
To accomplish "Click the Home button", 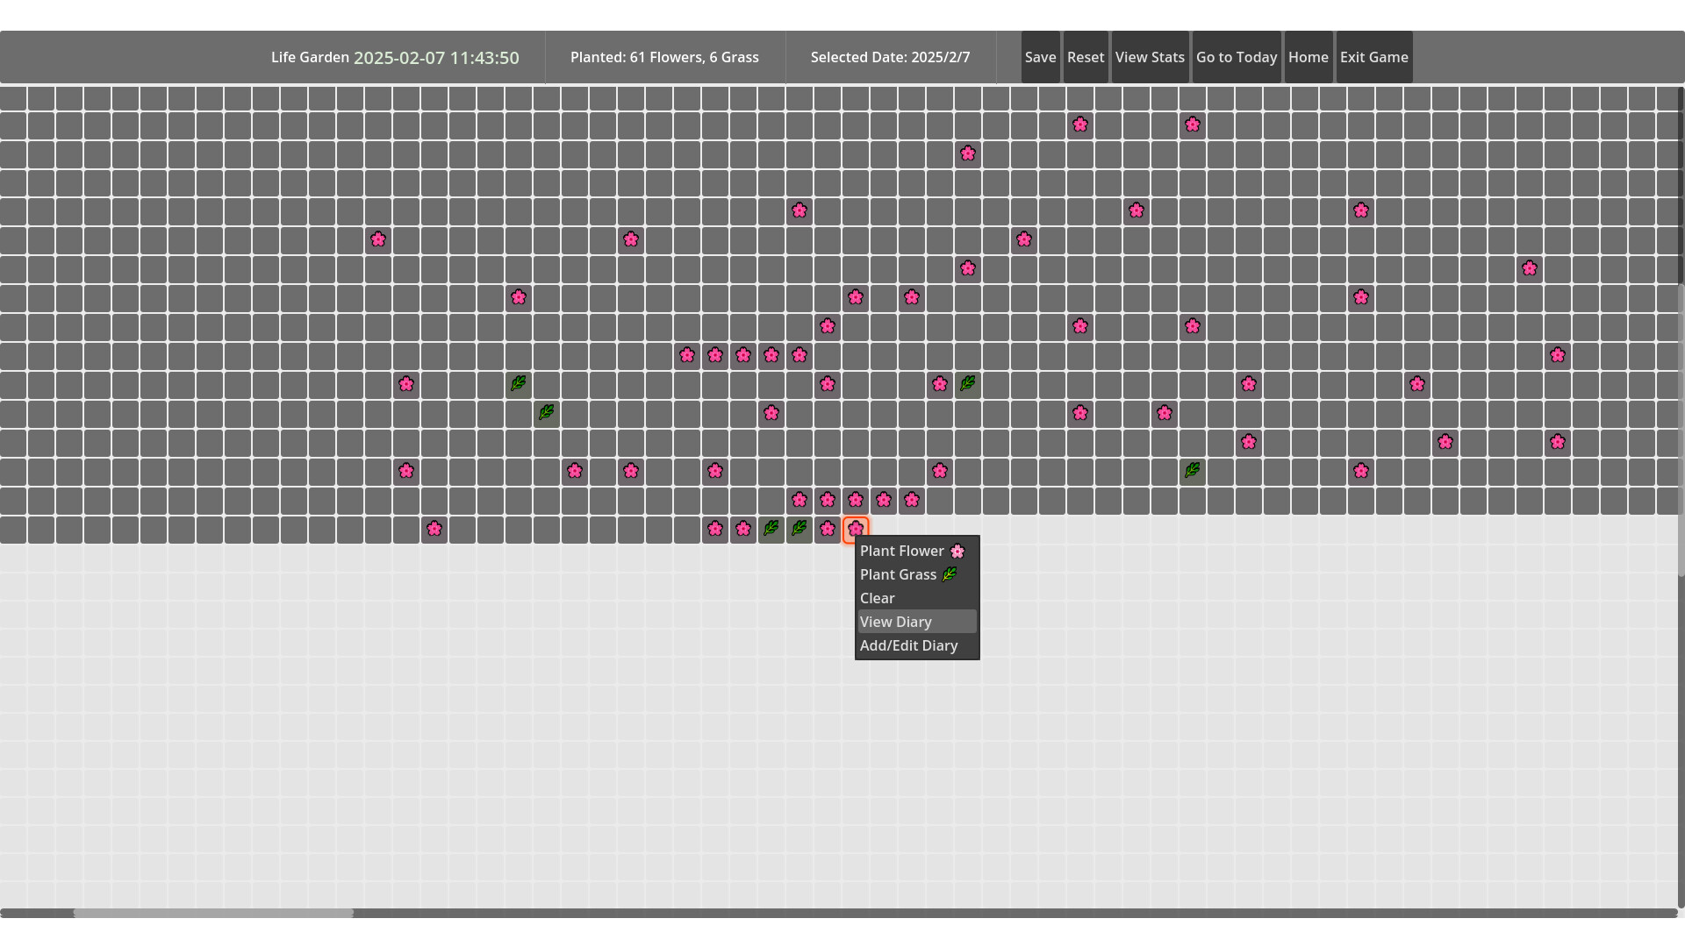I will click(x=1309, y=57).
